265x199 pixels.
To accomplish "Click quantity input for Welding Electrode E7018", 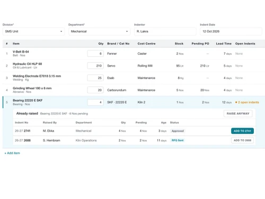I will pyautogui.click(x=95, y=78).
